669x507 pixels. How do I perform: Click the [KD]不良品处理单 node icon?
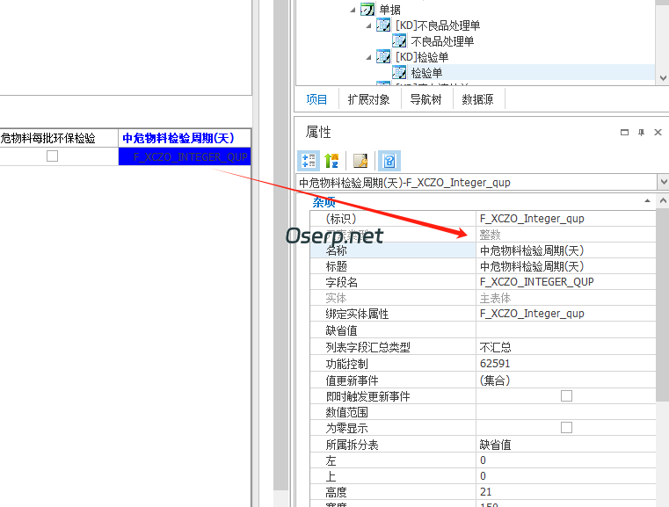pyautogui.click(x=383, y=25)
